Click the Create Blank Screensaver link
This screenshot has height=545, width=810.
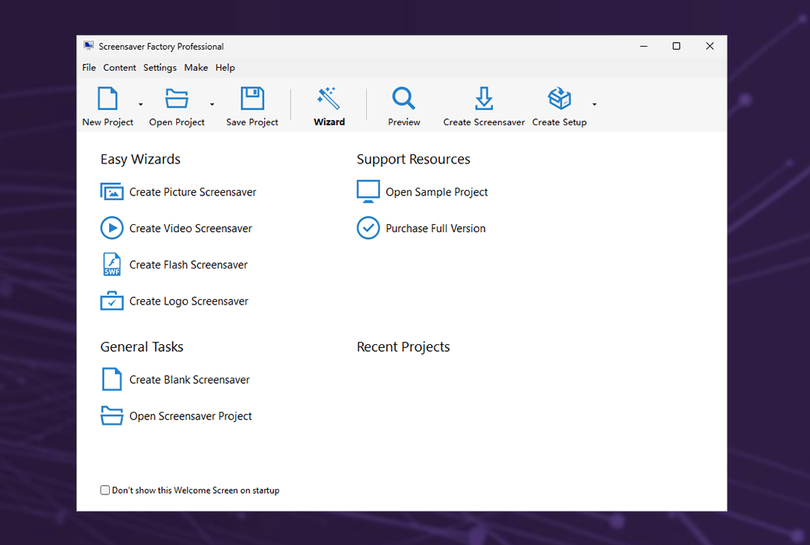189,380
